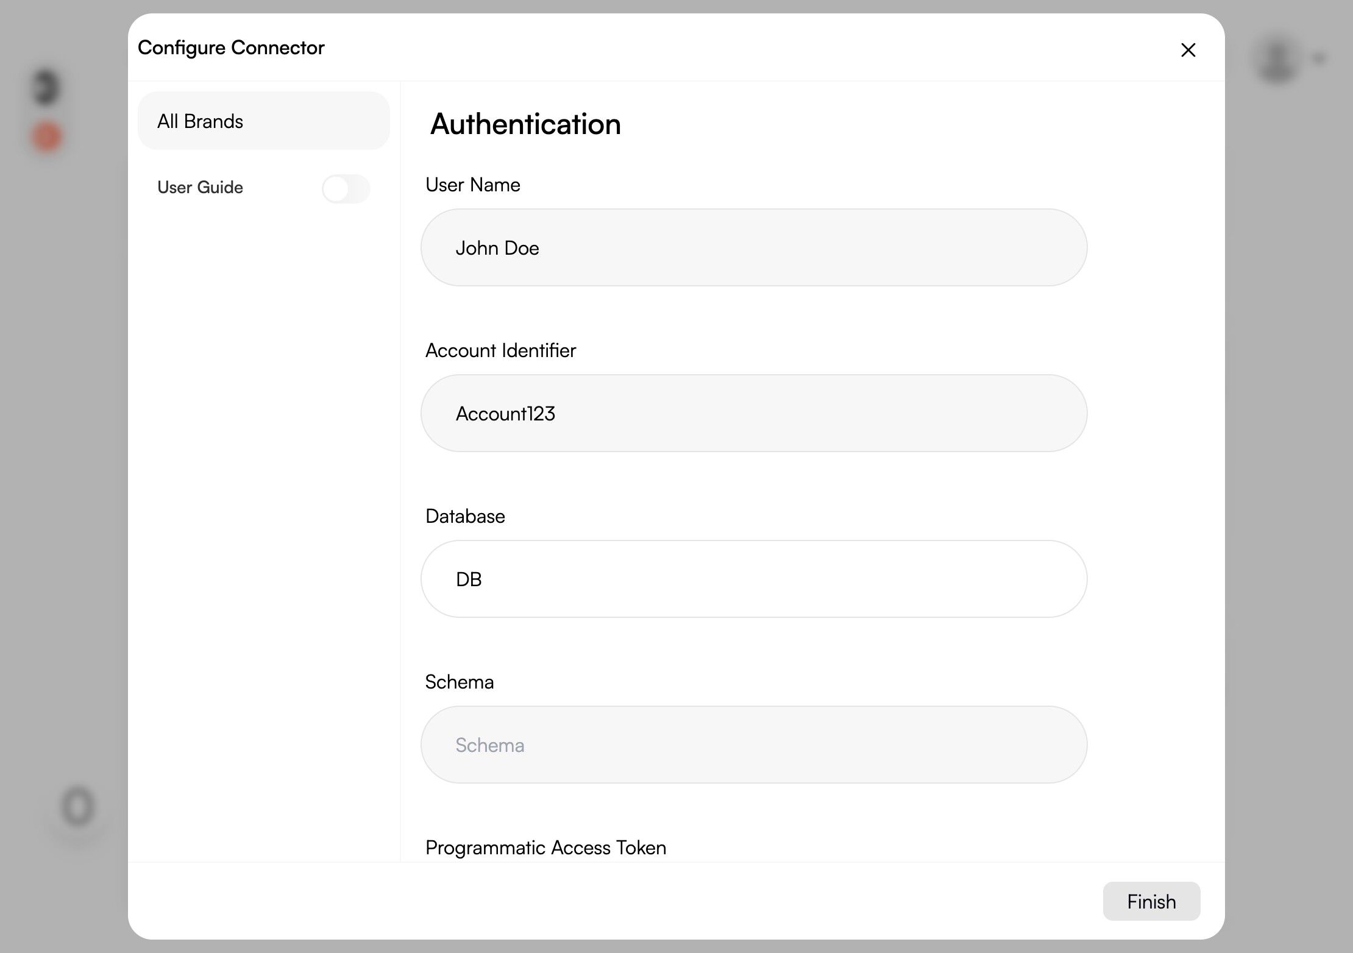Screen dimensions: 1353x953
Task: Focus the Database field containing DB
Action: (x=753, y=579)
